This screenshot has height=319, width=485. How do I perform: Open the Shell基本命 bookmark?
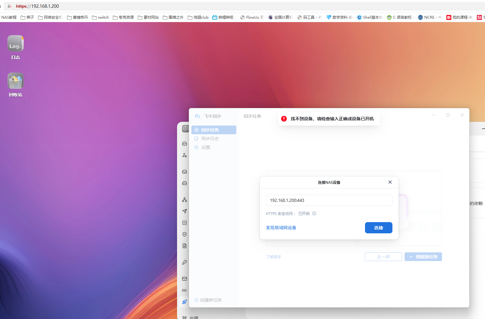point(370,17)
